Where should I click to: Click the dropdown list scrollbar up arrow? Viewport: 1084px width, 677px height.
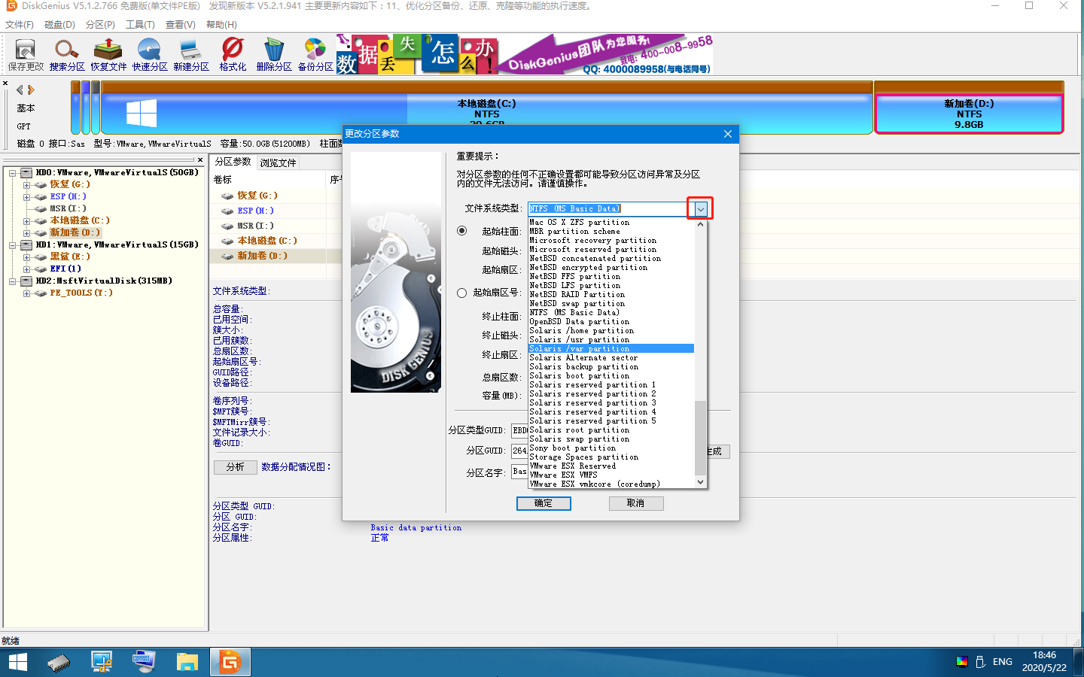coord(700,224)
